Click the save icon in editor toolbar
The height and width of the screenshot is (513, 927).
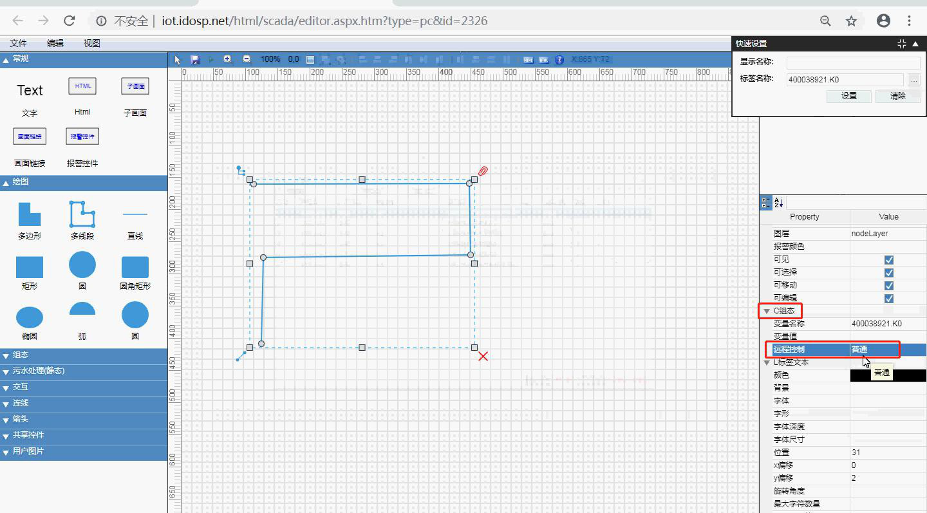coord(195,60)
